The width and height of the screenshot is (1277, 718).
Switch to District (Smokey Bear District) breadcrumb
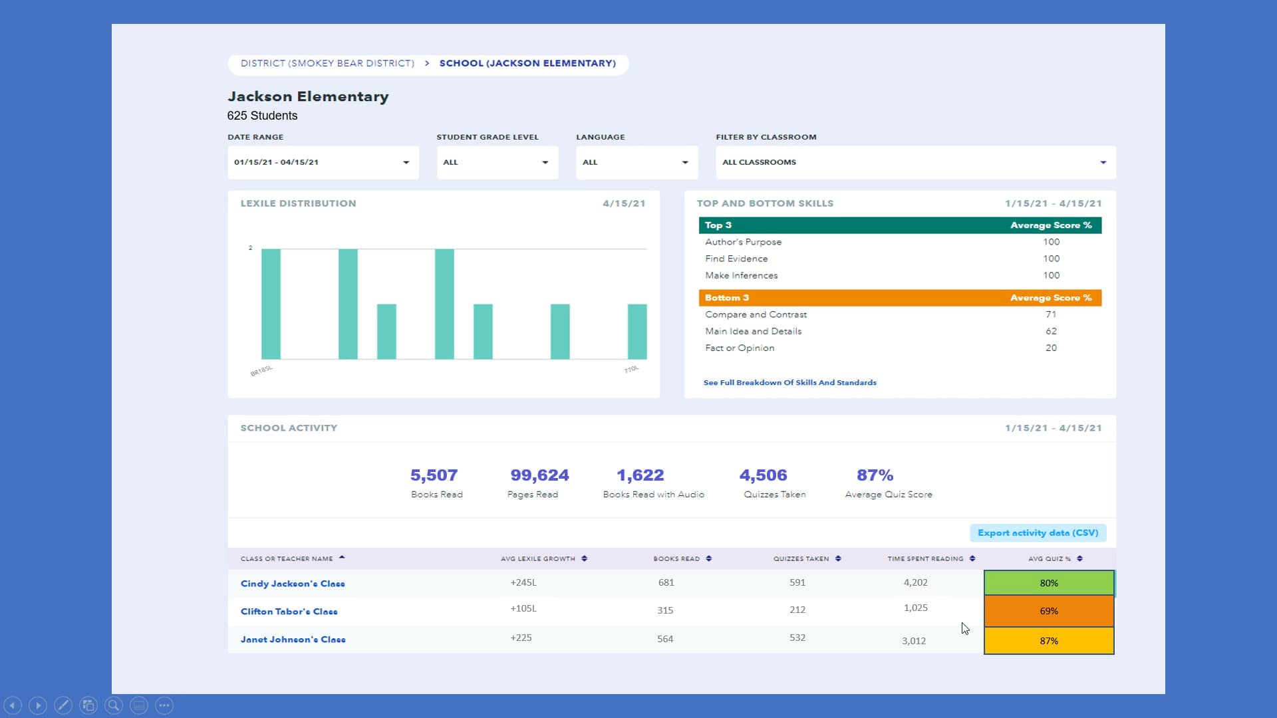327,63
